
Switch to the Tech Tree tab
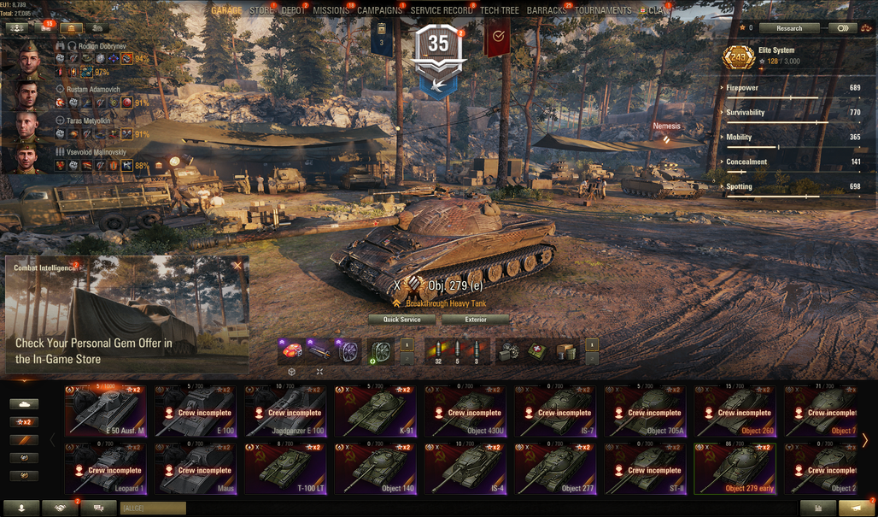(500, 10)
